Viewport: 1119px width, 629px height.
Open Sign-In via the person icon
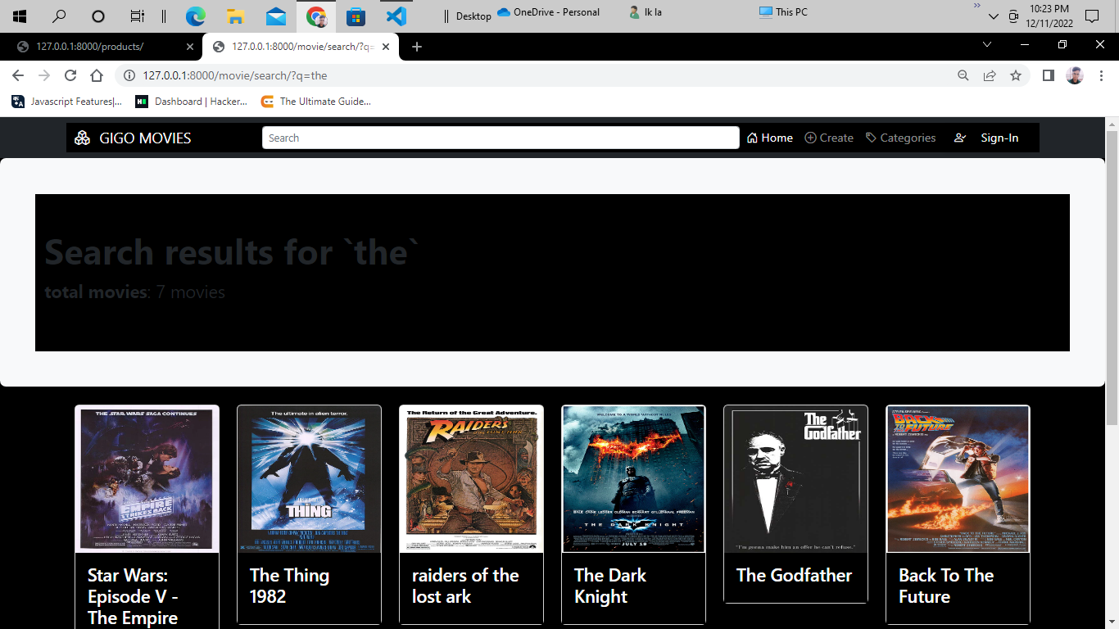coord(960,138)
